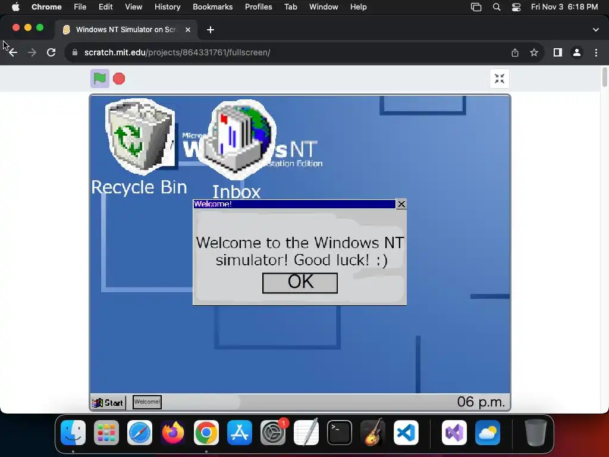Open the Edit menu
Image resolution: width=609 pixels, height=457 pixels.
pyautogui.click(x=106, y=7)
